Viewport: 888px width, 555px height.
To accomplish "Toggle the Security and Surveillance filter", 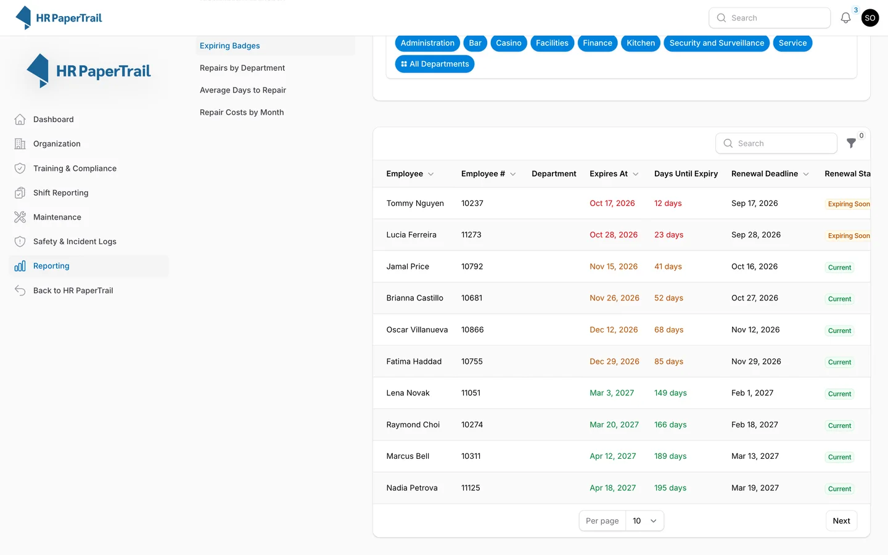I will pos(717,43).
